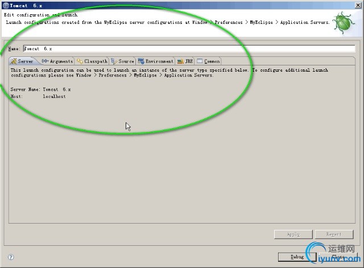
Task: Start server with Debug button
Action: (x=297, y=257)
